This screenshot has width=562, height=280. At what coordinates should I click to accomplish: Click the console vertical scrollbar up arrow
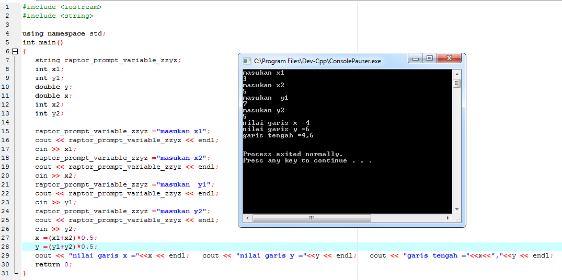(x=456, y=74)
